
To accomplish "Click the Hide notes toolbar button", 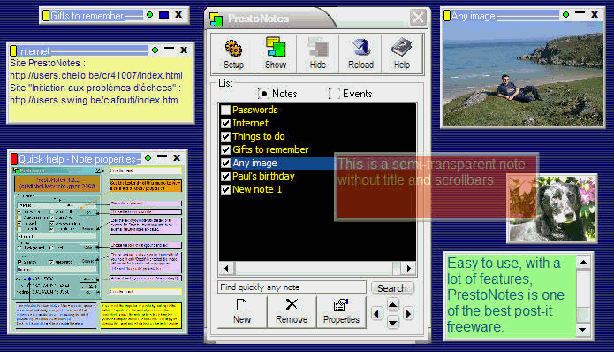I will click(x=318, y=54).
